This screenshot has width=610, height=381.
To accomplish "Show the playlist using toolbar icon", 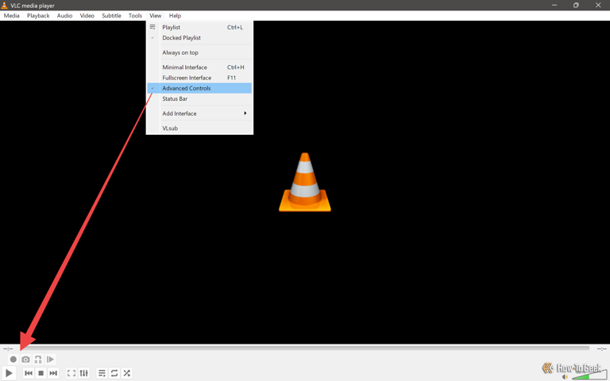I will [x=102, y=373].
